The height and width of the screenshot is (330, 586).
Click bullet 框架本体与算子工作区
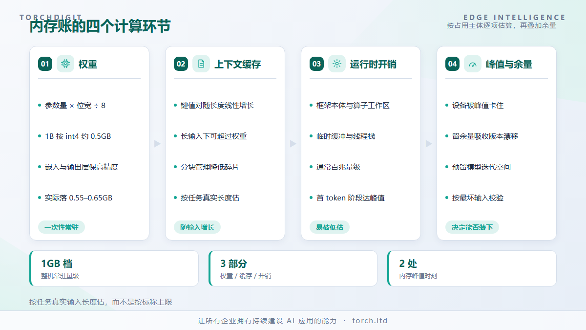[353, 106]
